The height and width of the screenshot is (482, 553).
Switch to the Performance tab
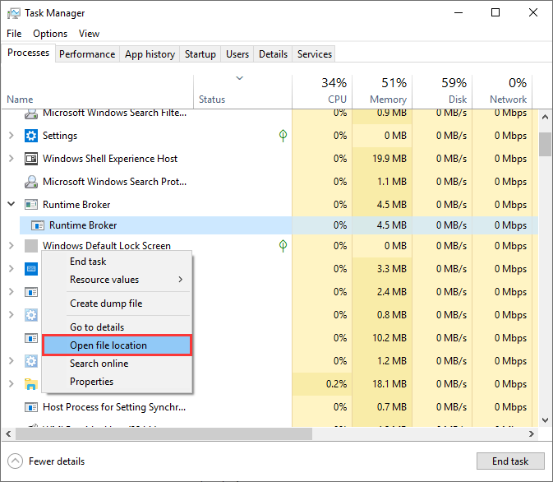pyautogui.click(x=87, y=54)
